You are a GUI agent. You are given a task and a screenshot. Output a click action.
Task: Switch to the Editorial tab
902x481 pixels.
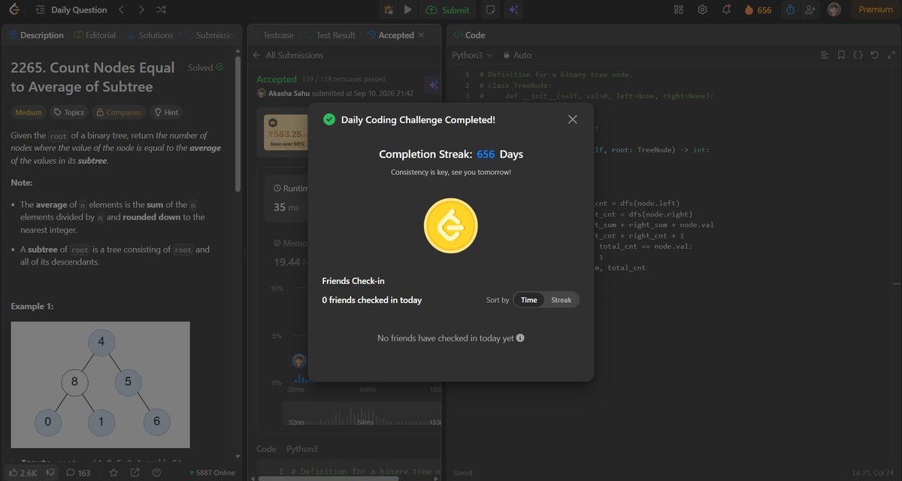pyautogui.click(x=95, y=35)
